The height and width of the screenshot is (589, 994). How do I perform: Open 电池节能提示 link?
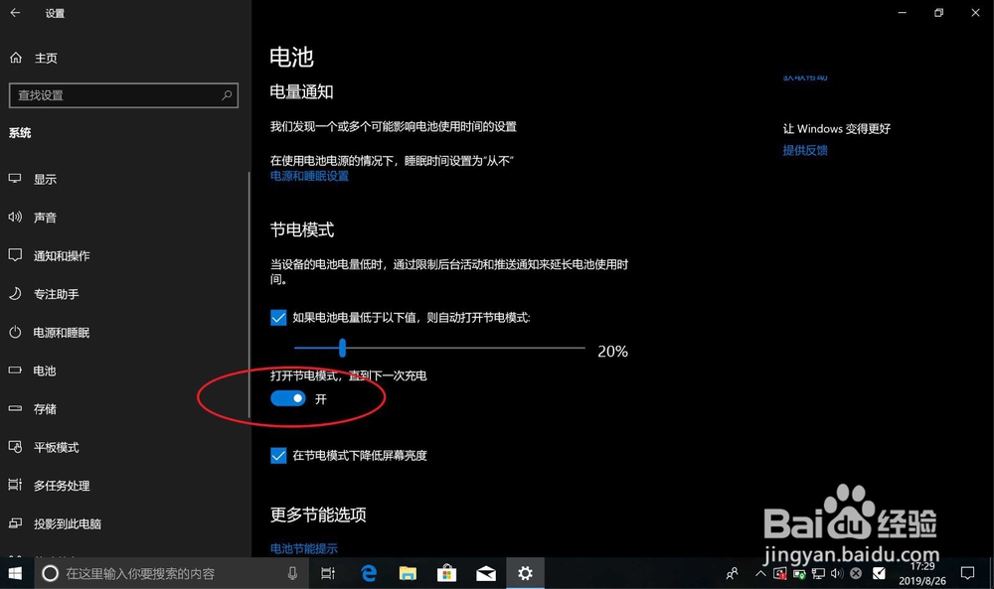pyautogui.click(x=303, y=547)
